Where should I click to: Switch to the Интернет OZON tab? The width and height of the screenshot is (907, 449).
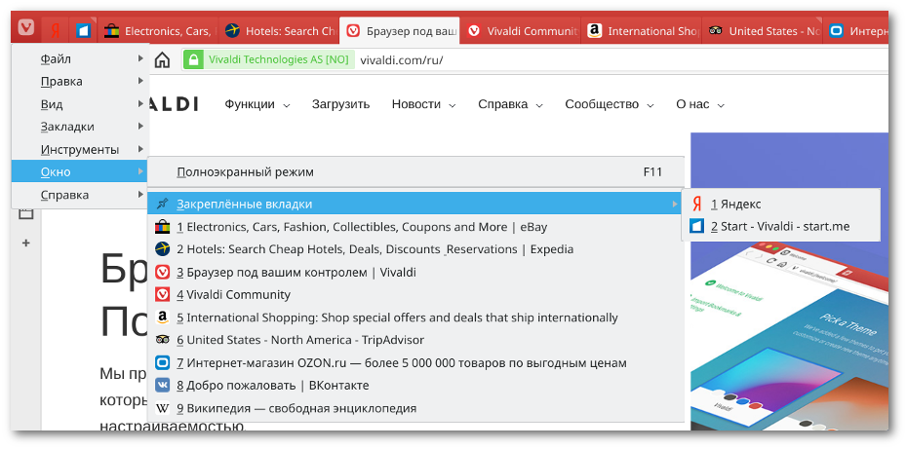coord(855,31)
